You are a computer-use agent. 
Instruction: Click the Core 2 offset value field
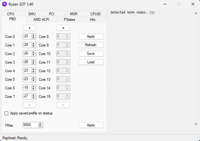(27, 54)
